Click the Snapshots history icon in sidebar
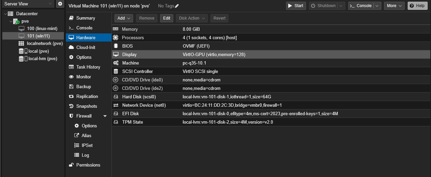Viewport: 431px width, 177px height. click(x=71, y=106)
